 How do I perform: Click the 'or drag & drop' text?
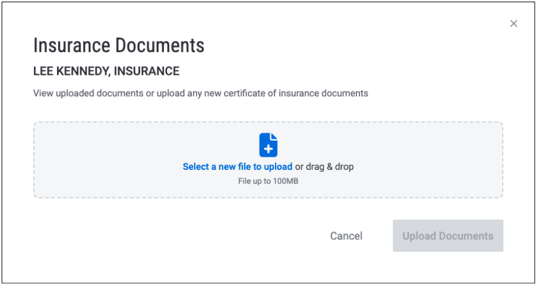coord(324,167)
